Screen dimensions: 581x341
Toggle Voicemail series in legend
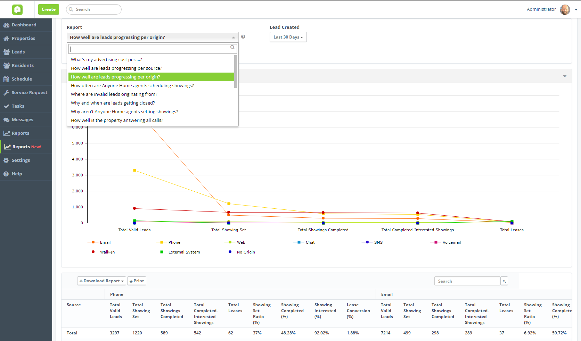(445, 242)
